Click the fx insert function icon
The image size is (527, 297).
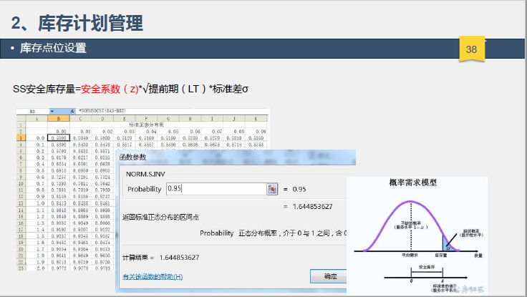(71, 112)
